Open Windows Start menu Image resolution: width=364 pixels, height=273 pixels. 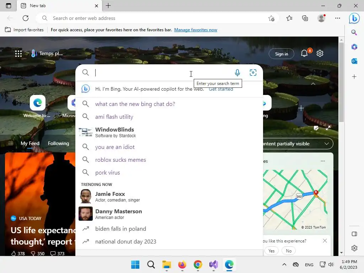pyautogui.click(x=135, y=264)
